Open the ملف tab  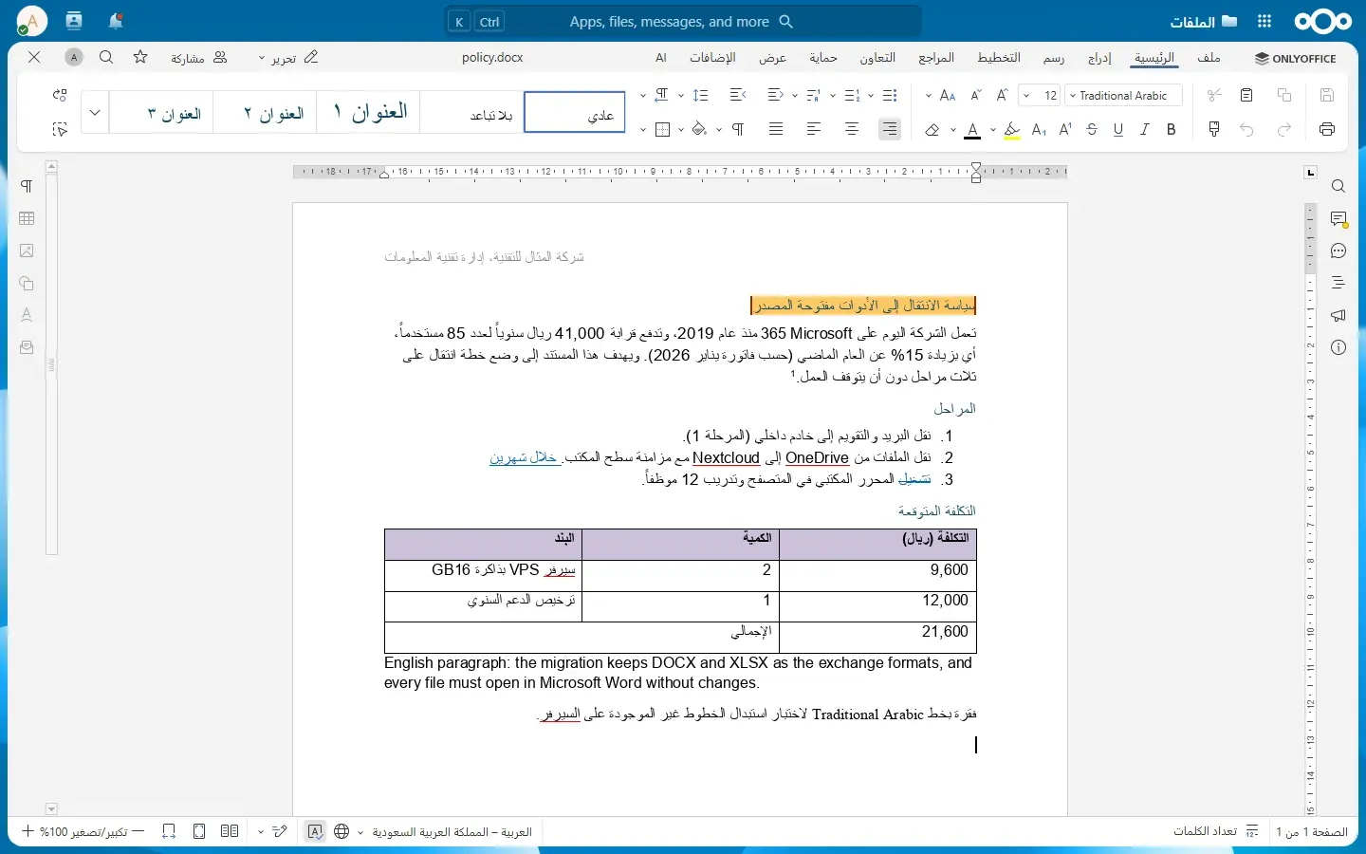pyautogui.click(x=1209, y=58)
